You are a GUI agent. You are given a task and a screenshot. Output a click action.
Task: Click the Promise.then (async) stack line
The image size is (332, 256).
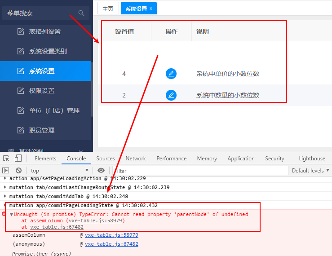click(x=41, y=253)
